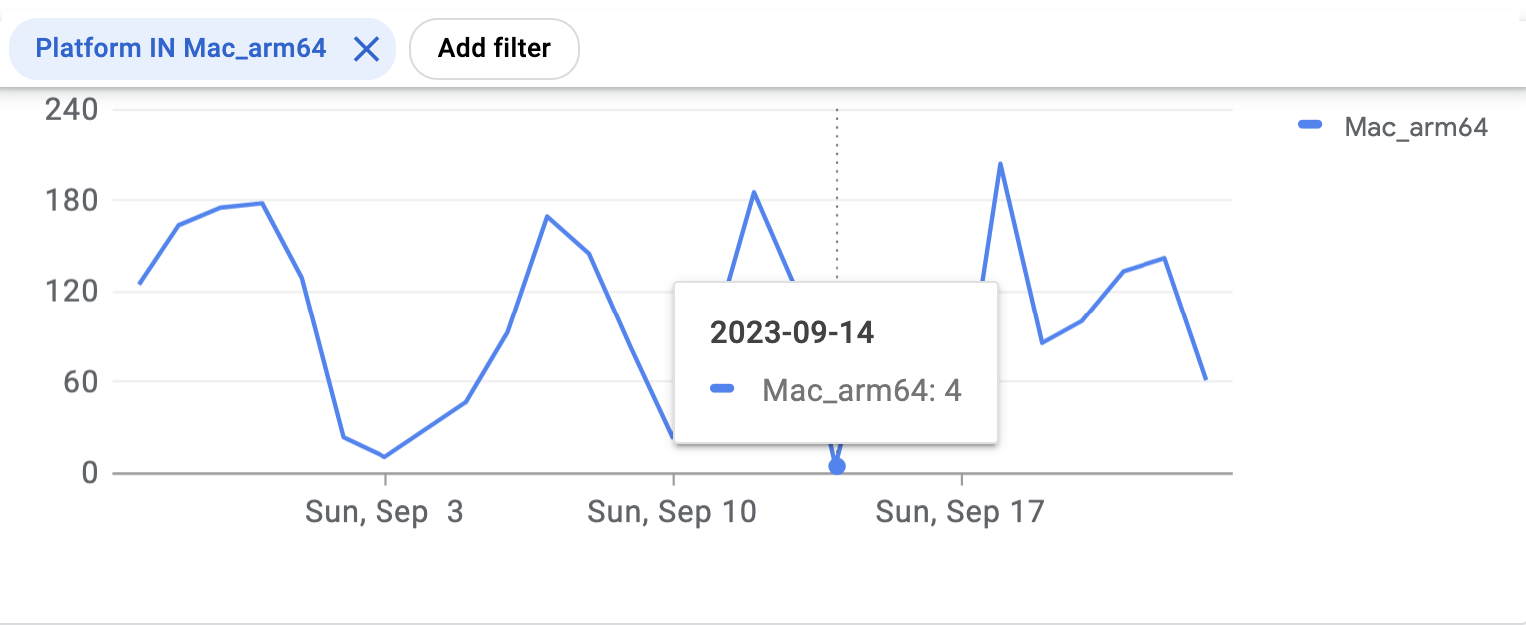Click the Sun, Sep 10 axis label
1526x625 pixels.
coord(671,511)
